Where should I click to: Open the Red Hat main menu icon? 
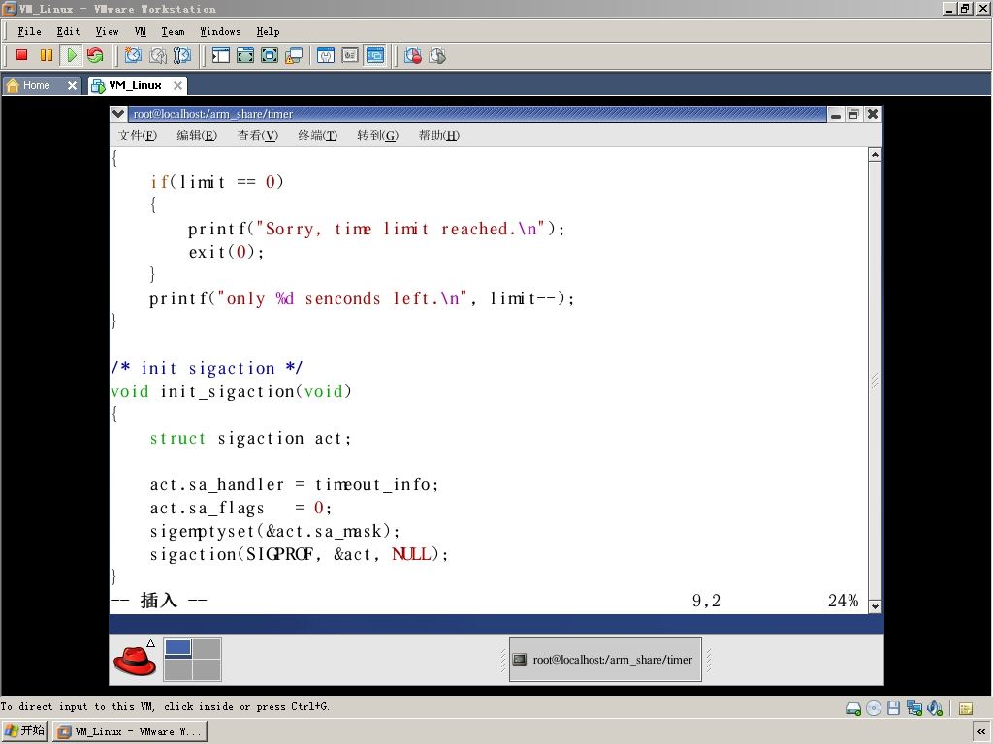(x=135, y=659)
